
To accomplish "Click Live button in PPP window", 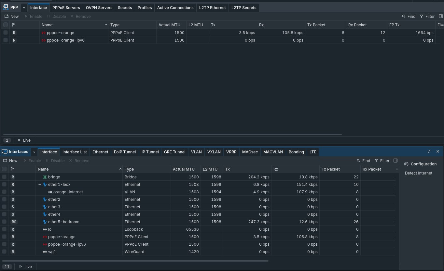I will (24, 140).
